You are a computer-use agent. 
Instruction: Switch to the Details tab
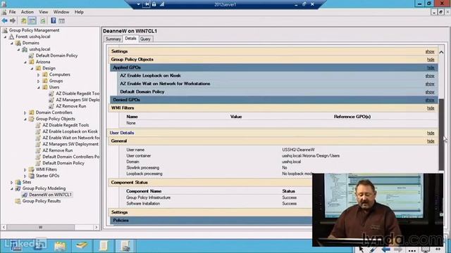(130, 39)
